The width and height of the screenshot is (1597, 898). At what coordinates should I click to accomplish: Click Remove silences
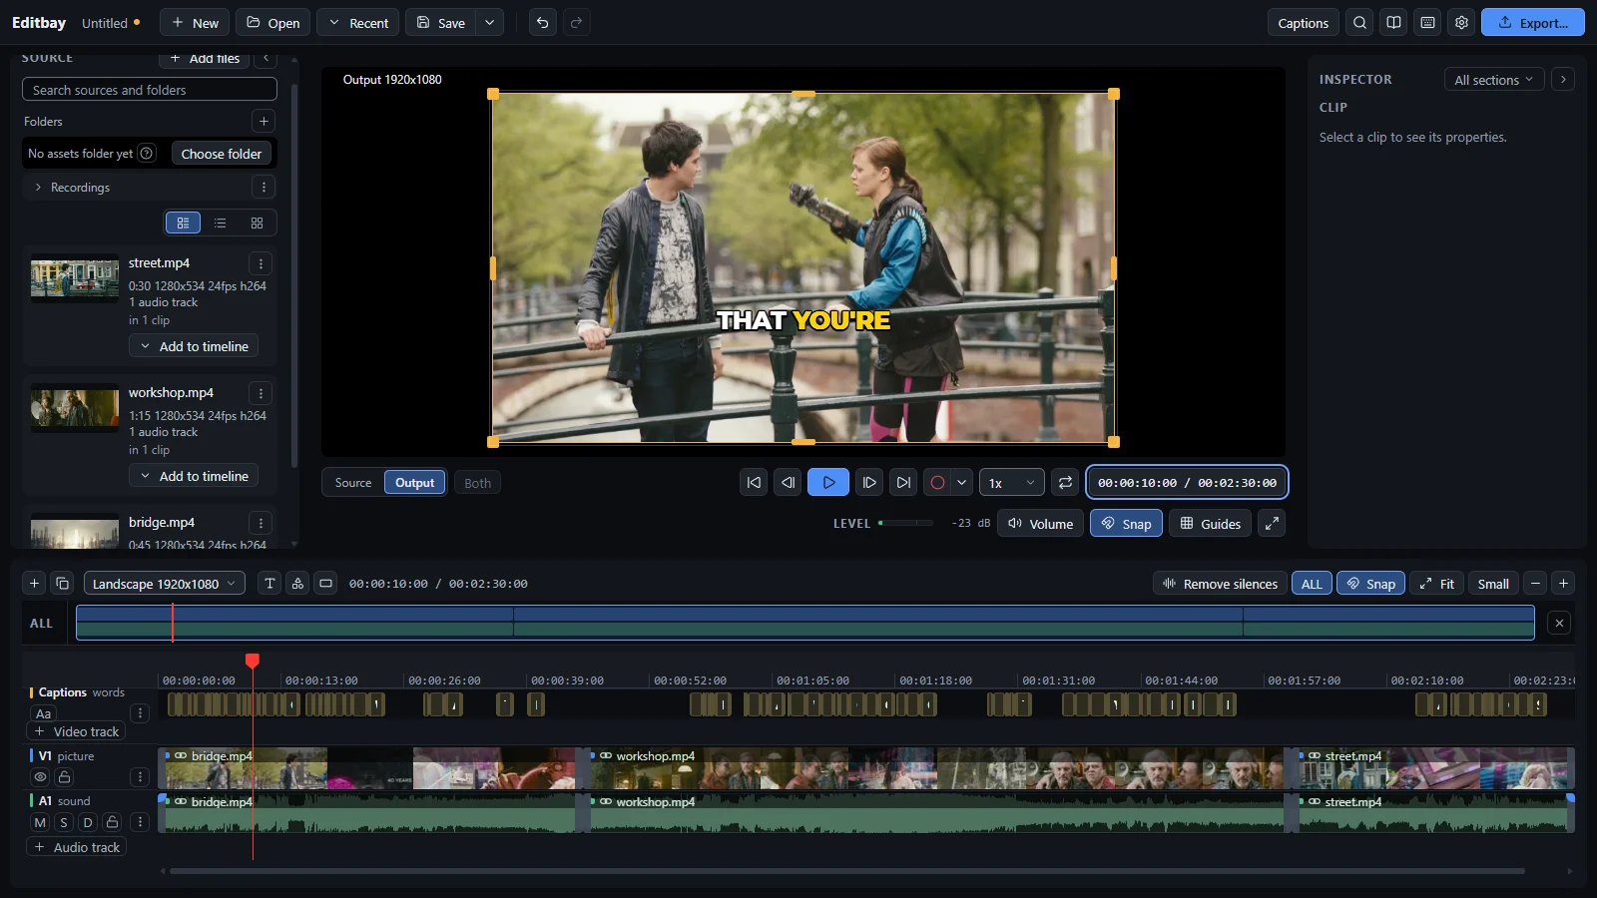1219,584
